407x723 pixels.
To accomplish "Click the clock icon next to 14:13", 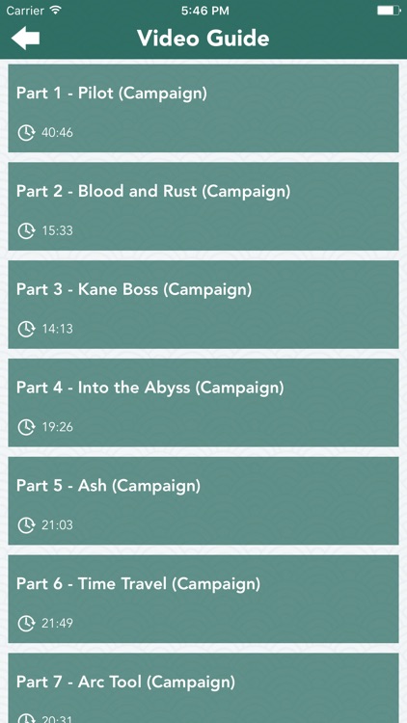I will (26, 329).
